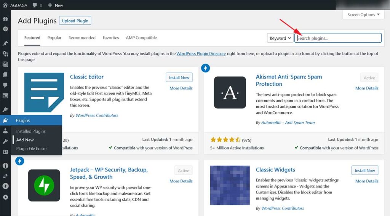Focus the Search plugins input field
The width and height of the screenshot is (390, 216).
tap(338, 38)
